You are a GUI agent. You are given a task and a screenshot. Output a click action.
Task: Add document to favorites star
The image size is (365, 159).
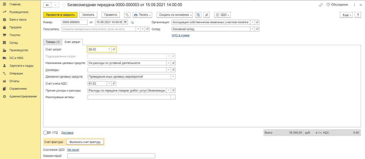click(x=64, y=5)
